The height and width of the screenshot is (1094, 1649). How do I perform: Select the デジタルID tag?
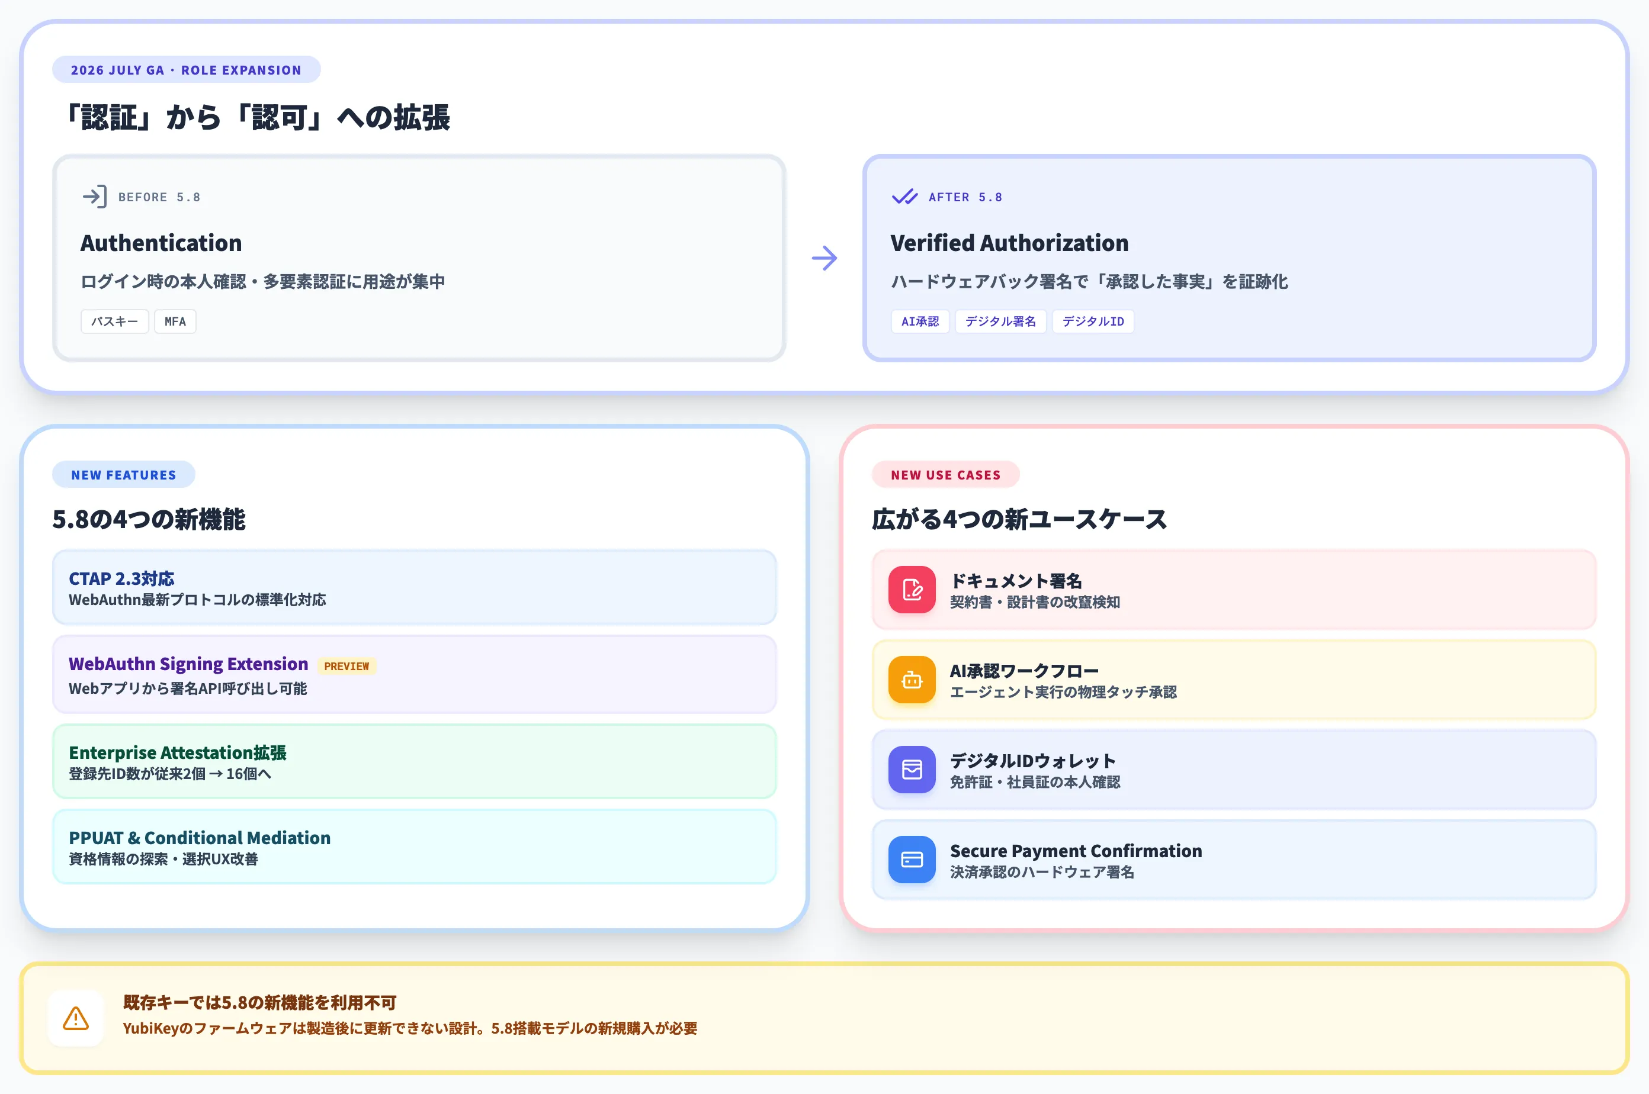[1093, 321]
